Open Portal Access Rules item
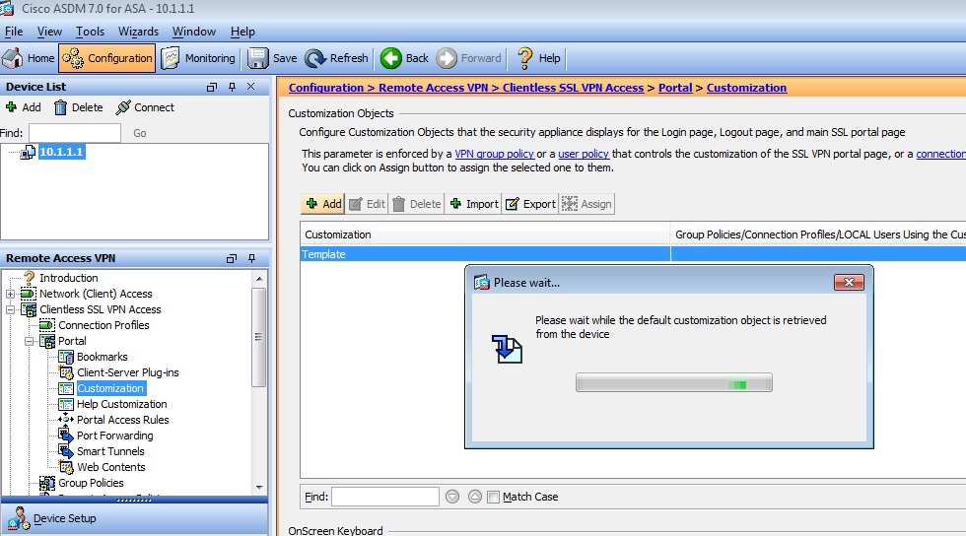966x536 pixels. [x=122, y=420]
